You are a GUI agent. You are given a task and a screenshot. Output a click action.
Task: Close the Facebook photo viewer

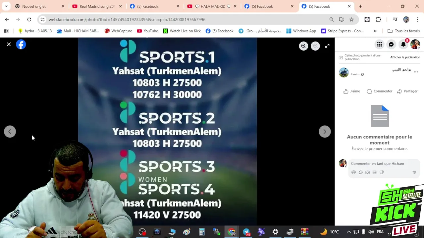coord(9,44)
